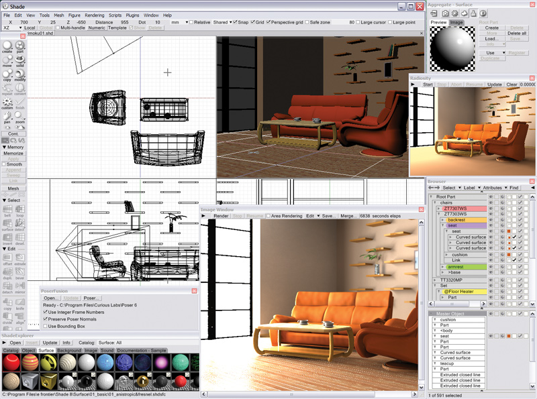Pick the belt selection tool
Image resolution: width=537 pixels, height=399 pixels.
(7, 211)
